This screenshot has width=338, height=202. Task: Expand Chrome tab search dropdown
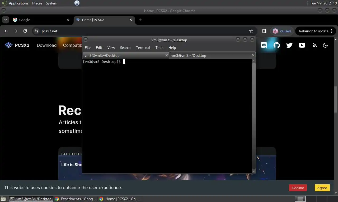pyautogui.click(x=5, y=20)
